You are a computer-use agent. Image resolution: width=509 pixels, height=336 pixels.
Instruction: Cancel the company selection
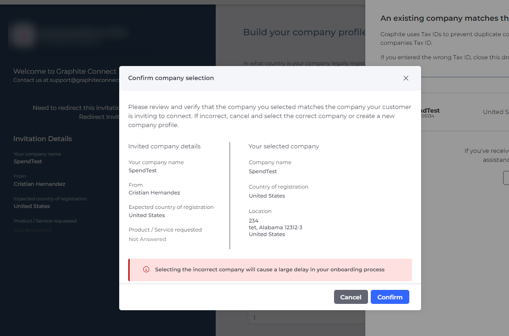(350, 297)
